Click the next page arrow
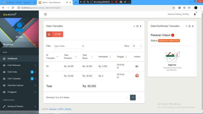Image resolution: width=203 pixels, height=114 pixels. pyautogui.click(x=139, y=98)
